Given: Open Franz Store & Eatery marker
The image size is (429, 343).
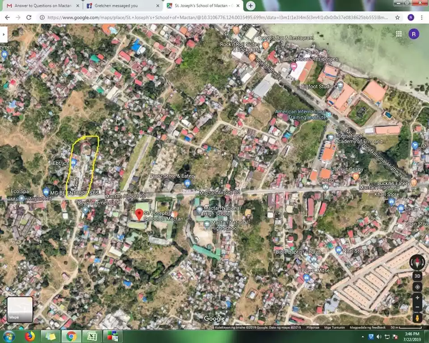Looking at the screenshot, I should (187, 183).
